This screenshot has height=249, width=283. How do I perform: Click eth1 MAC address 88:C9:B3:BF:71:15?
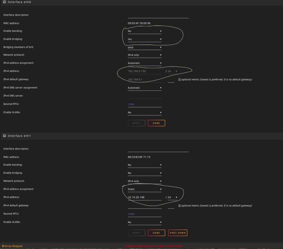coord(139,157)
